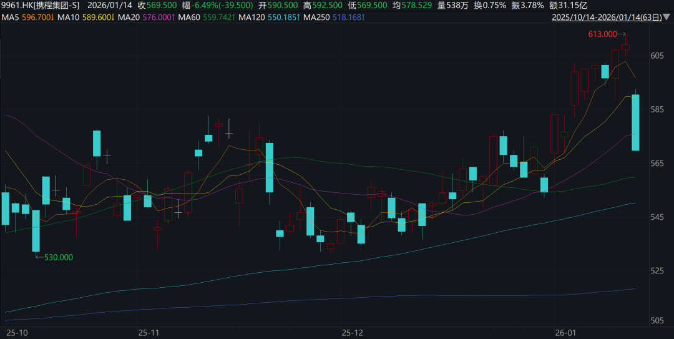Select the MA5 596.700 indicator label
The height and width of the screenshot is (339, 674).
(27, 17)
